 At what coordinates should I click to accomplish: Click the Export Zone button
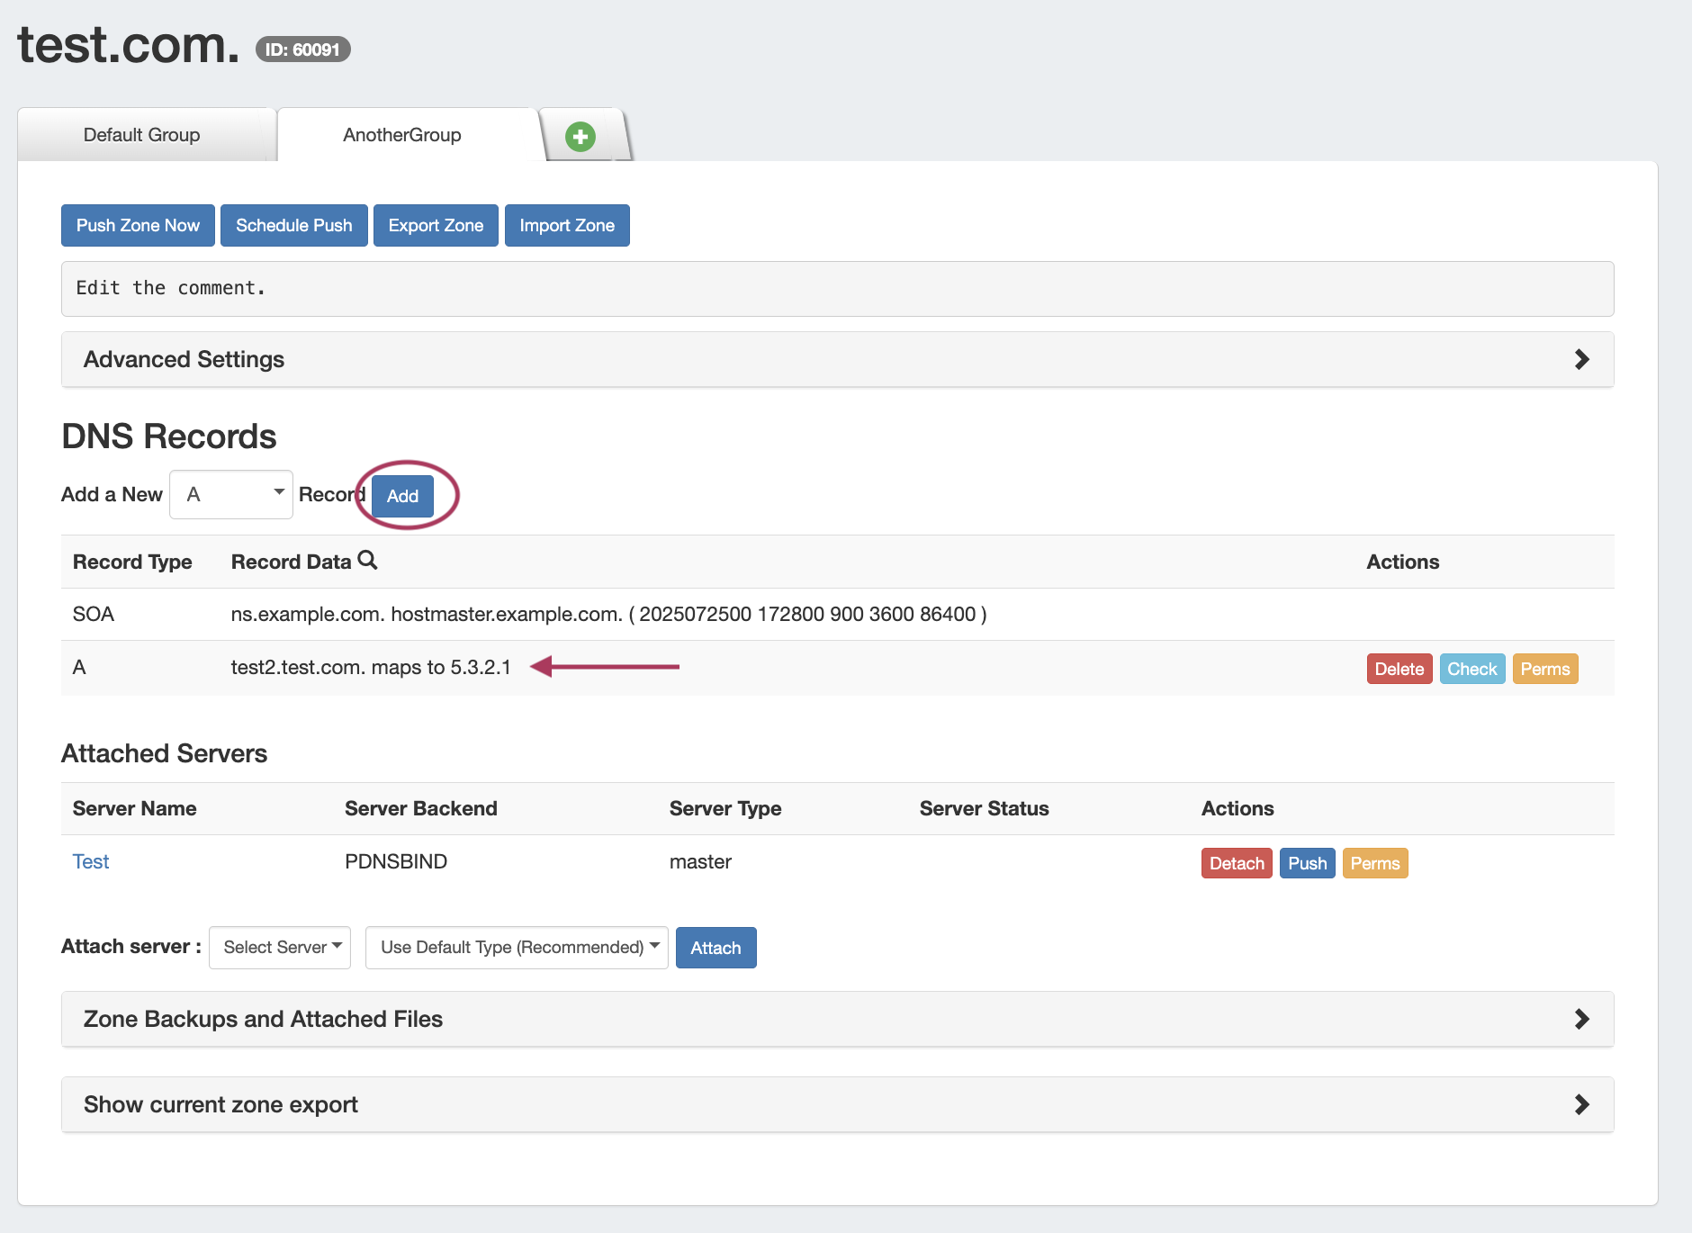point(436,225)
